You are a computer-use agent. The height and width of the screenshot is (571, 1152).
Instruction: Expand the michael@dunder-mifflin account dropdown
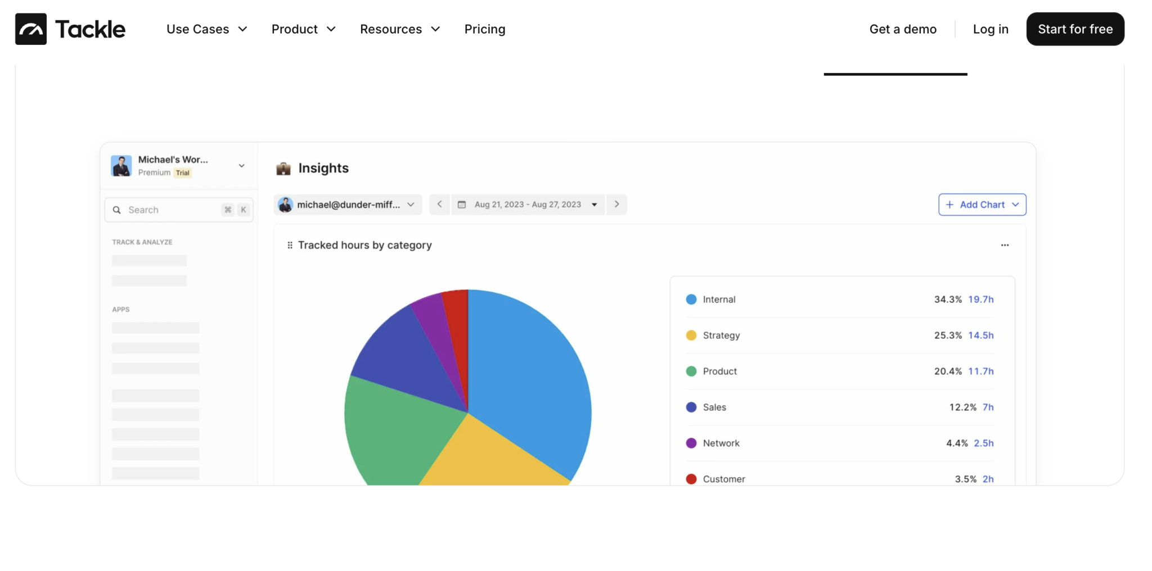(411, 204)
